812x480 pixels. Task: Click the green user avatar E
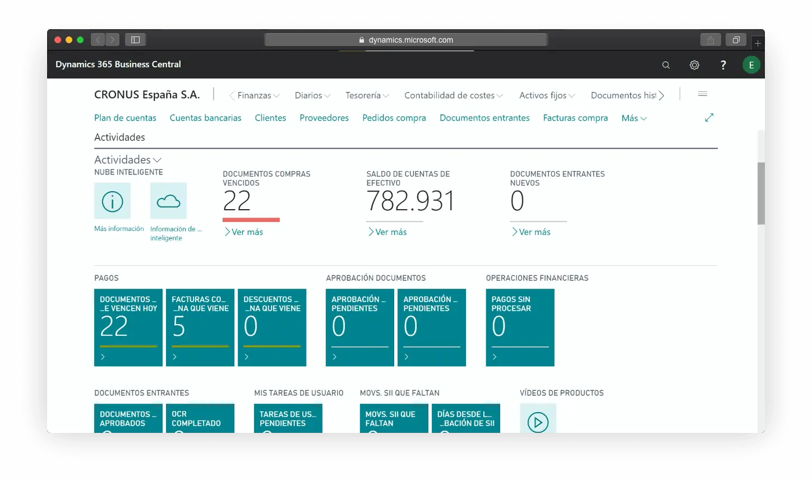tap(751, 65)
